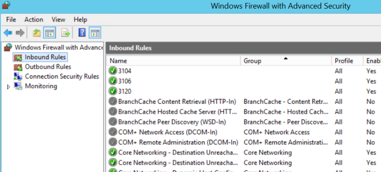The image size is (381, 172).
Task: Open the View menu
Action: pyautogui.click(x=58, y=20)
